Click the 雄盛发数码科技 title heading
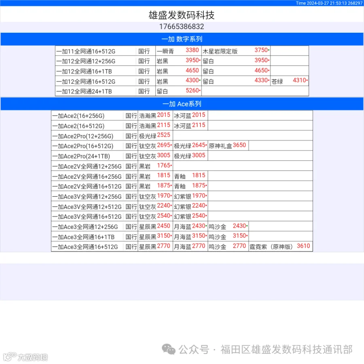This screenshot has width=364, height=364. (x=182, y=15)
